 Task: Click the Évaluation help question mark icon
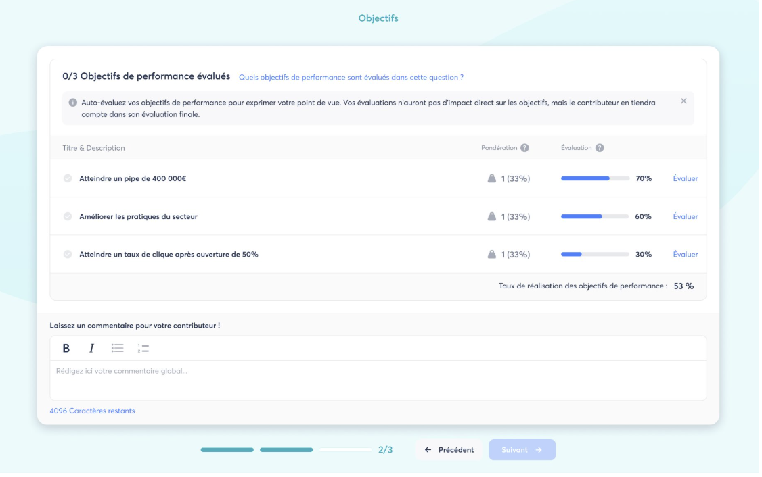click(x=600, y=149)
